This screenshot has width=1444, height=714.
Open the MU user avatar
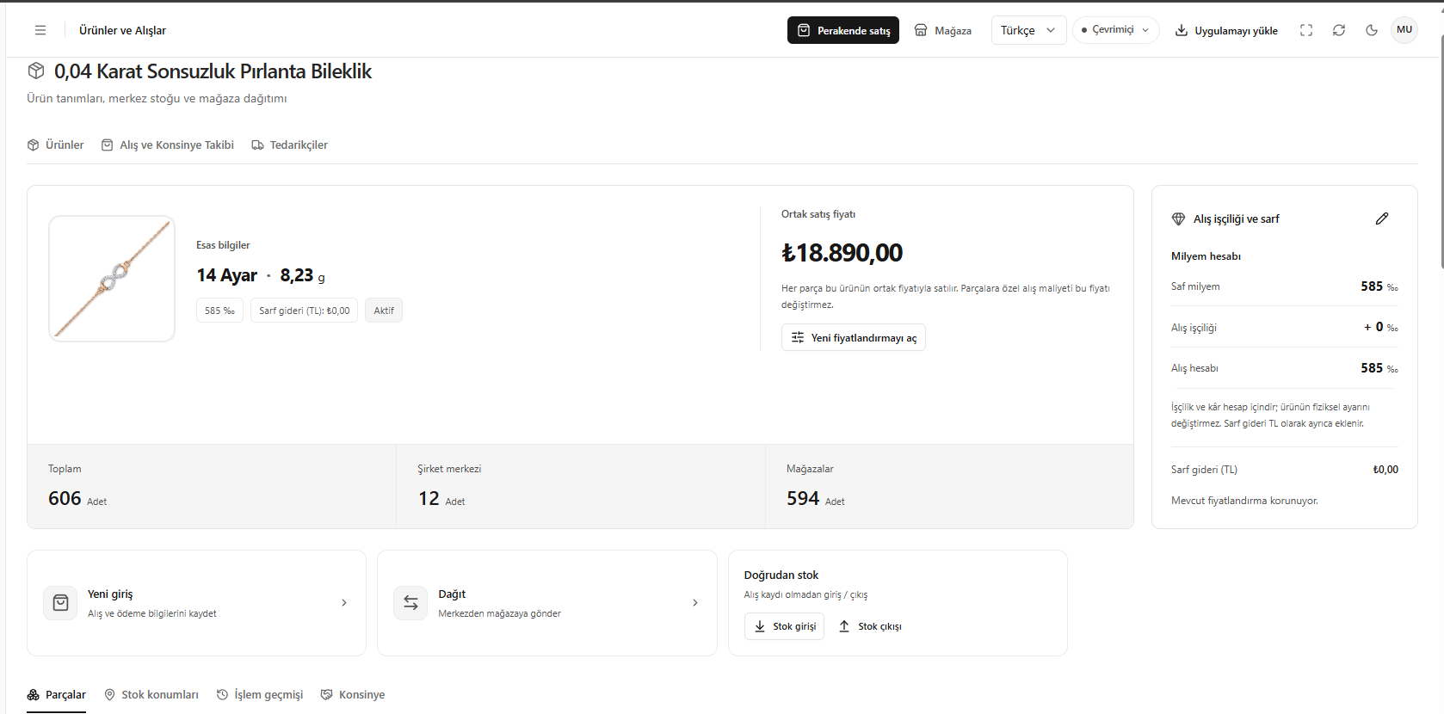coord(1404,30)
